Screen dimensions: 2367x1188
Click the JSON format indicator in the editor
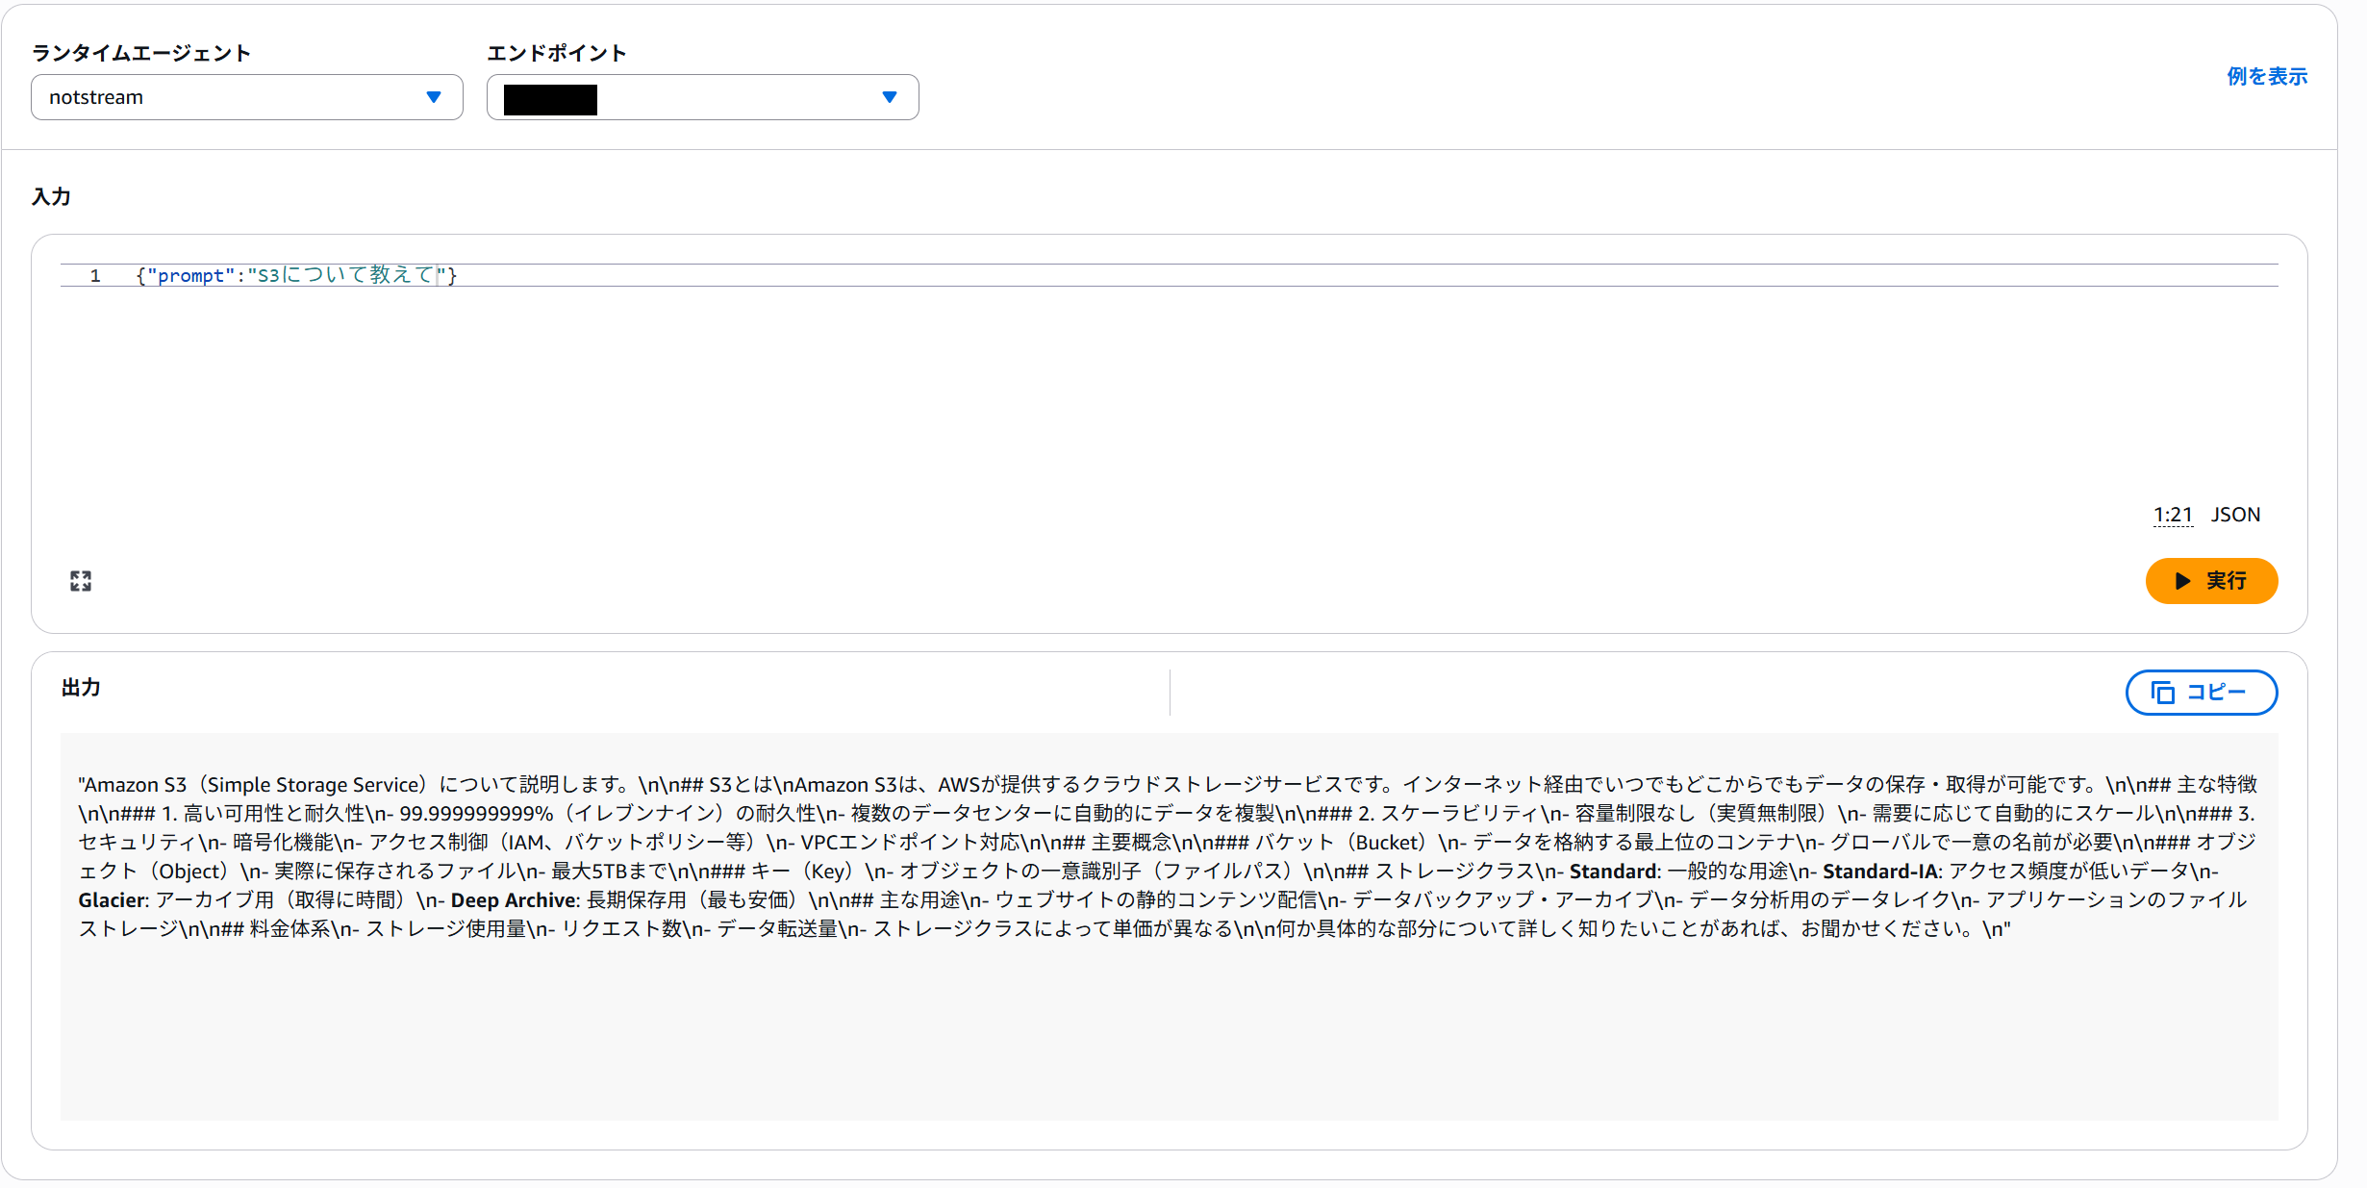point(2235,515)
